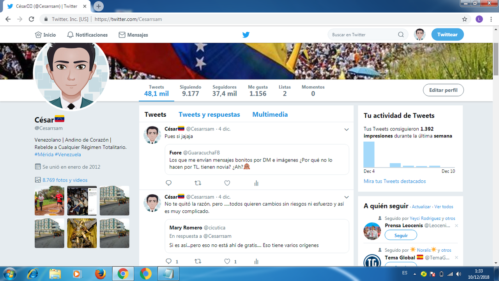Bookmark this page with the star icon
Viewport: 499px width, 281px height.
(465, 19)
